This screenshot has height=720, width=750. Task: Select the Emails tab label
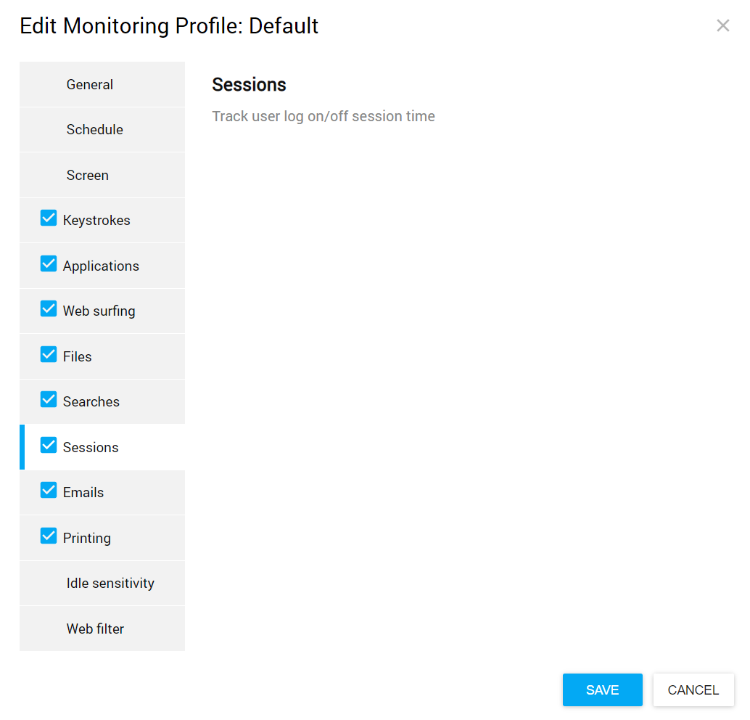point(83,493)
